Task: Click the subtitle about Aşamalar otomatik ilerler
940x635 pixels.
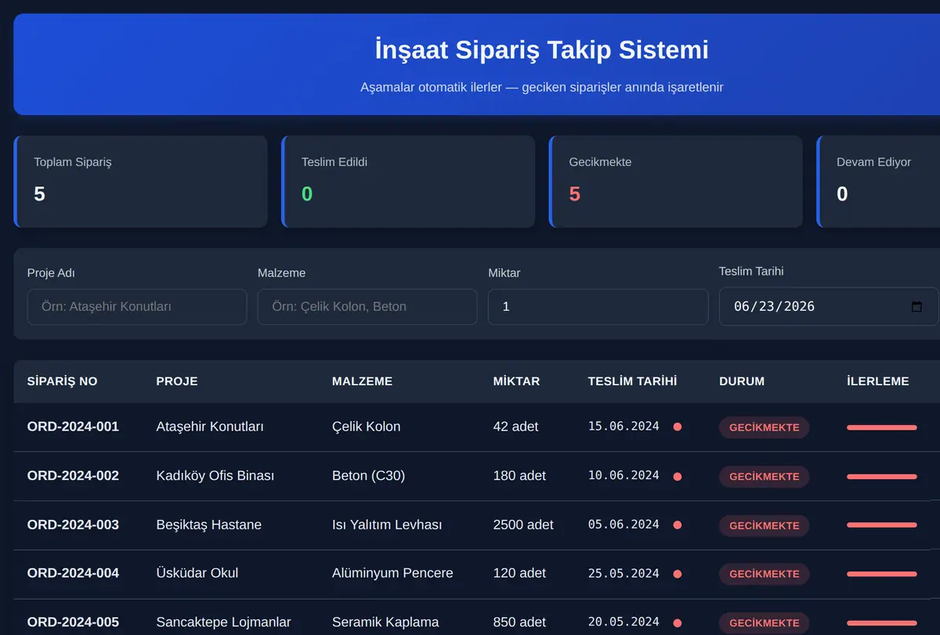Action: (542, 87)
